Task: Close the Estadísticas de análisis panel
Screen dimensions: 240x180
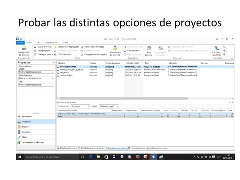Action: click(232, 102)
